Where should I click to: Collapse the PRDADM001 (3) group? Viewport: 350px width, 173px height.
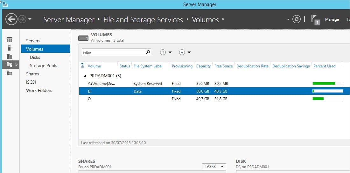tap(85, 76)
